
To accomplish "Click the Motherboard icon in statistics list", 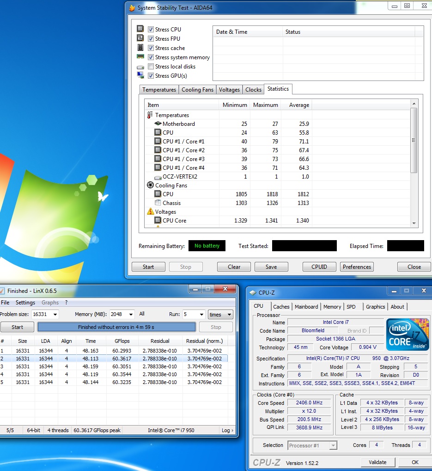I will pyautogui.click(x=158, y=124).
